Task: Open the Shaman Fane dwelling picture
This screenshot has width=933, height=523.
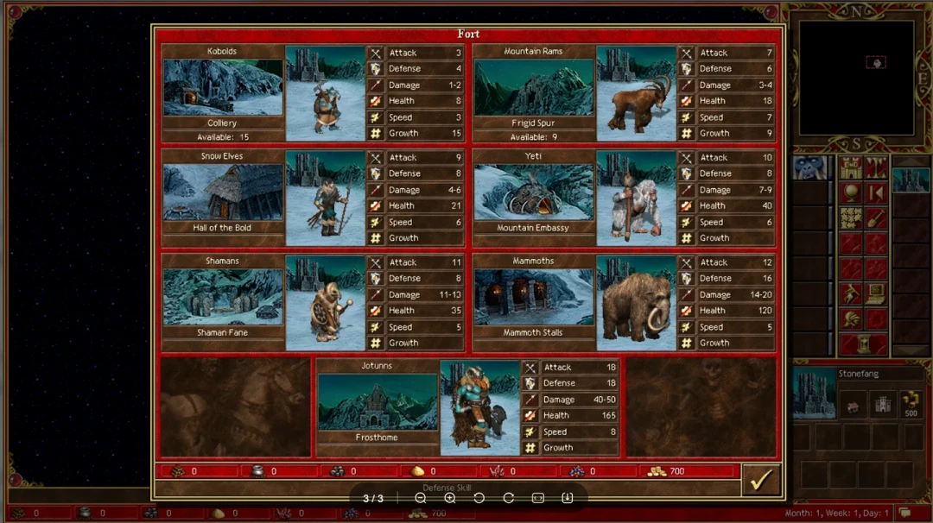Action: (x=223, y=297)
